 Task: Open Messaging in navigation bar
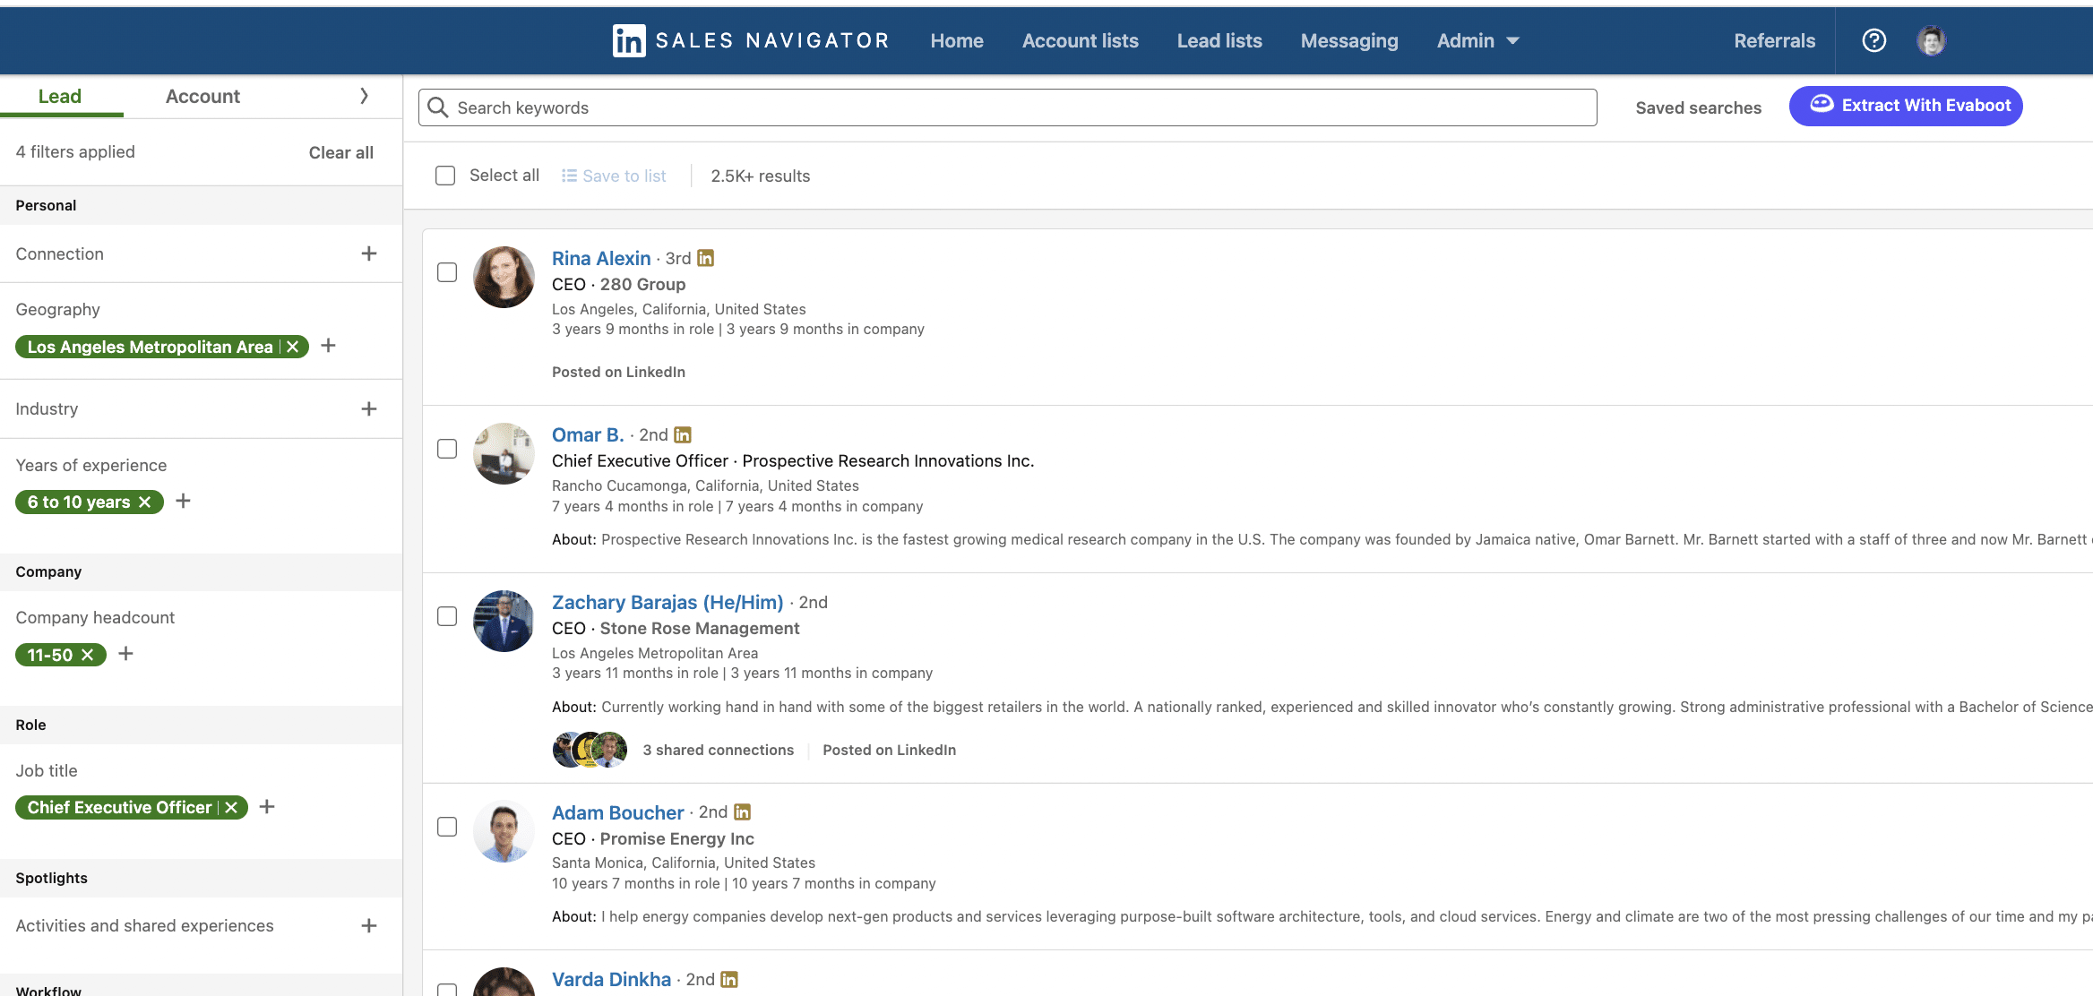point(1349,40)
